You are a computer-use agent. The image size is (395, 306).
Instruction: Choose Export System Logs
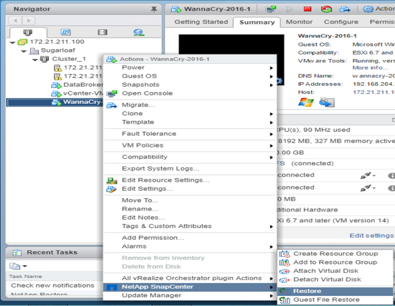click(190, 168)
